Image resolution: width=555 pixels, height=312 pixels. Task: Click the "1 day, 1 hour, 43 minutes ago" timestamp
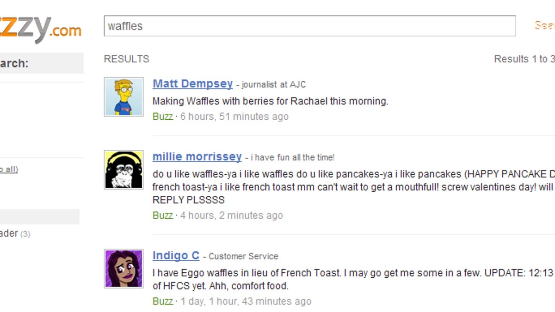click(x=246, y=301)
